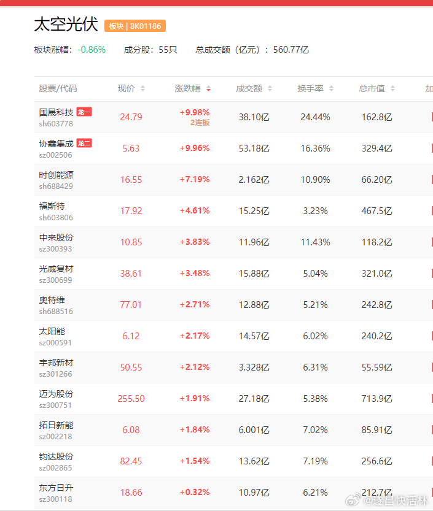
Task: Click stock code sz002865
Action: tap(55, 468)
